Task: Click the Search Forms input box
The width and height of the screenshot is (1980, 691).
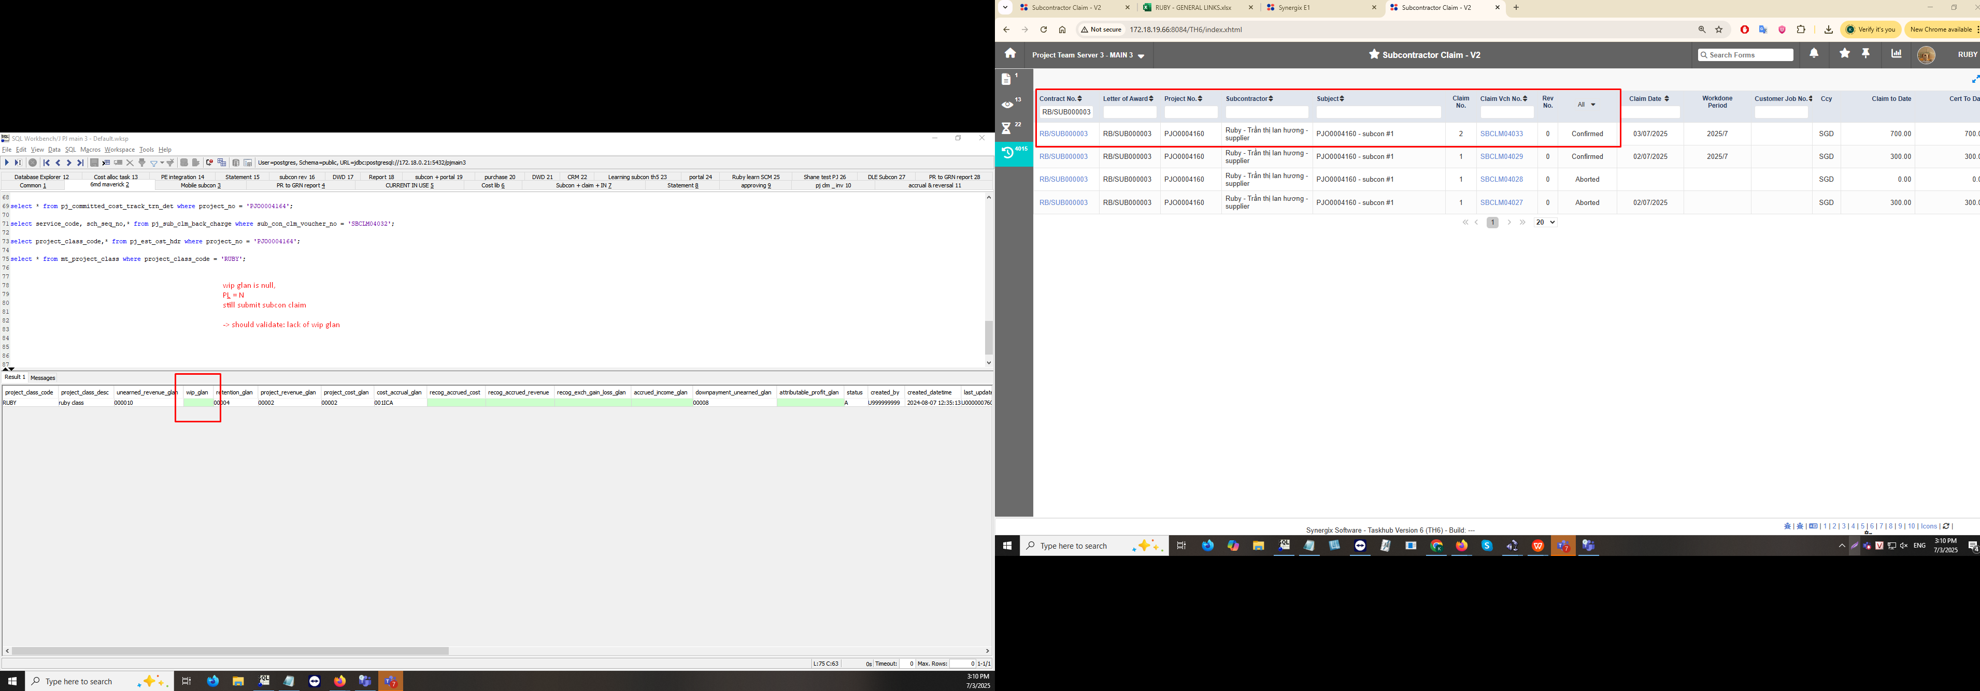Action: click(x=1746, y=55)
